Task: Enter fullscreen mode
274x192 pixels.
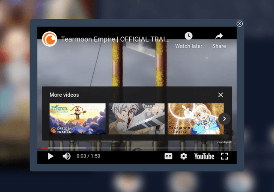Action: [x=224, y=156]
